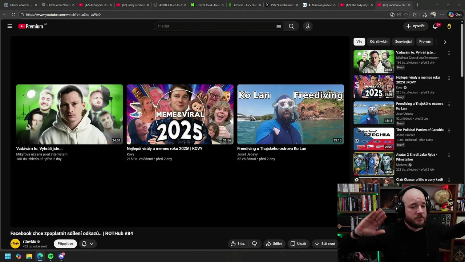Click the Sdílet share button
Viewport: 465px width, 262px height.
click(274, 244)
